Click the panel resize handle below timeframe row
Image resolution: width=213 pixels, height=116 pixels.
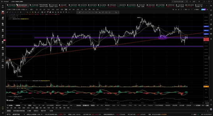pyautogui.click(x=107, y=109)
